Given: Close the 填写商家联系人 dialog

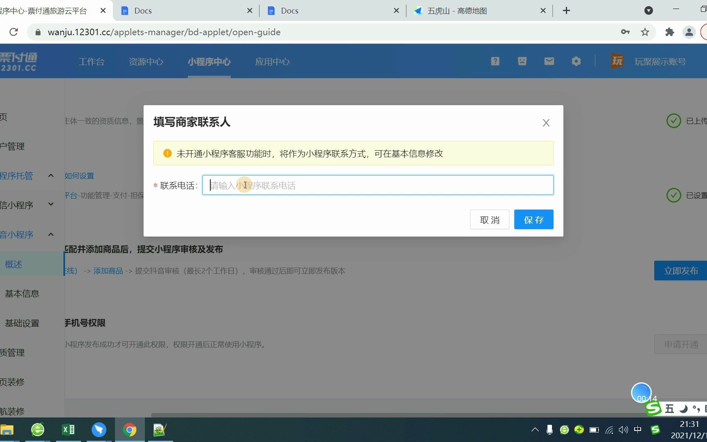Looking at the screenshot, I should click(546, 123).
